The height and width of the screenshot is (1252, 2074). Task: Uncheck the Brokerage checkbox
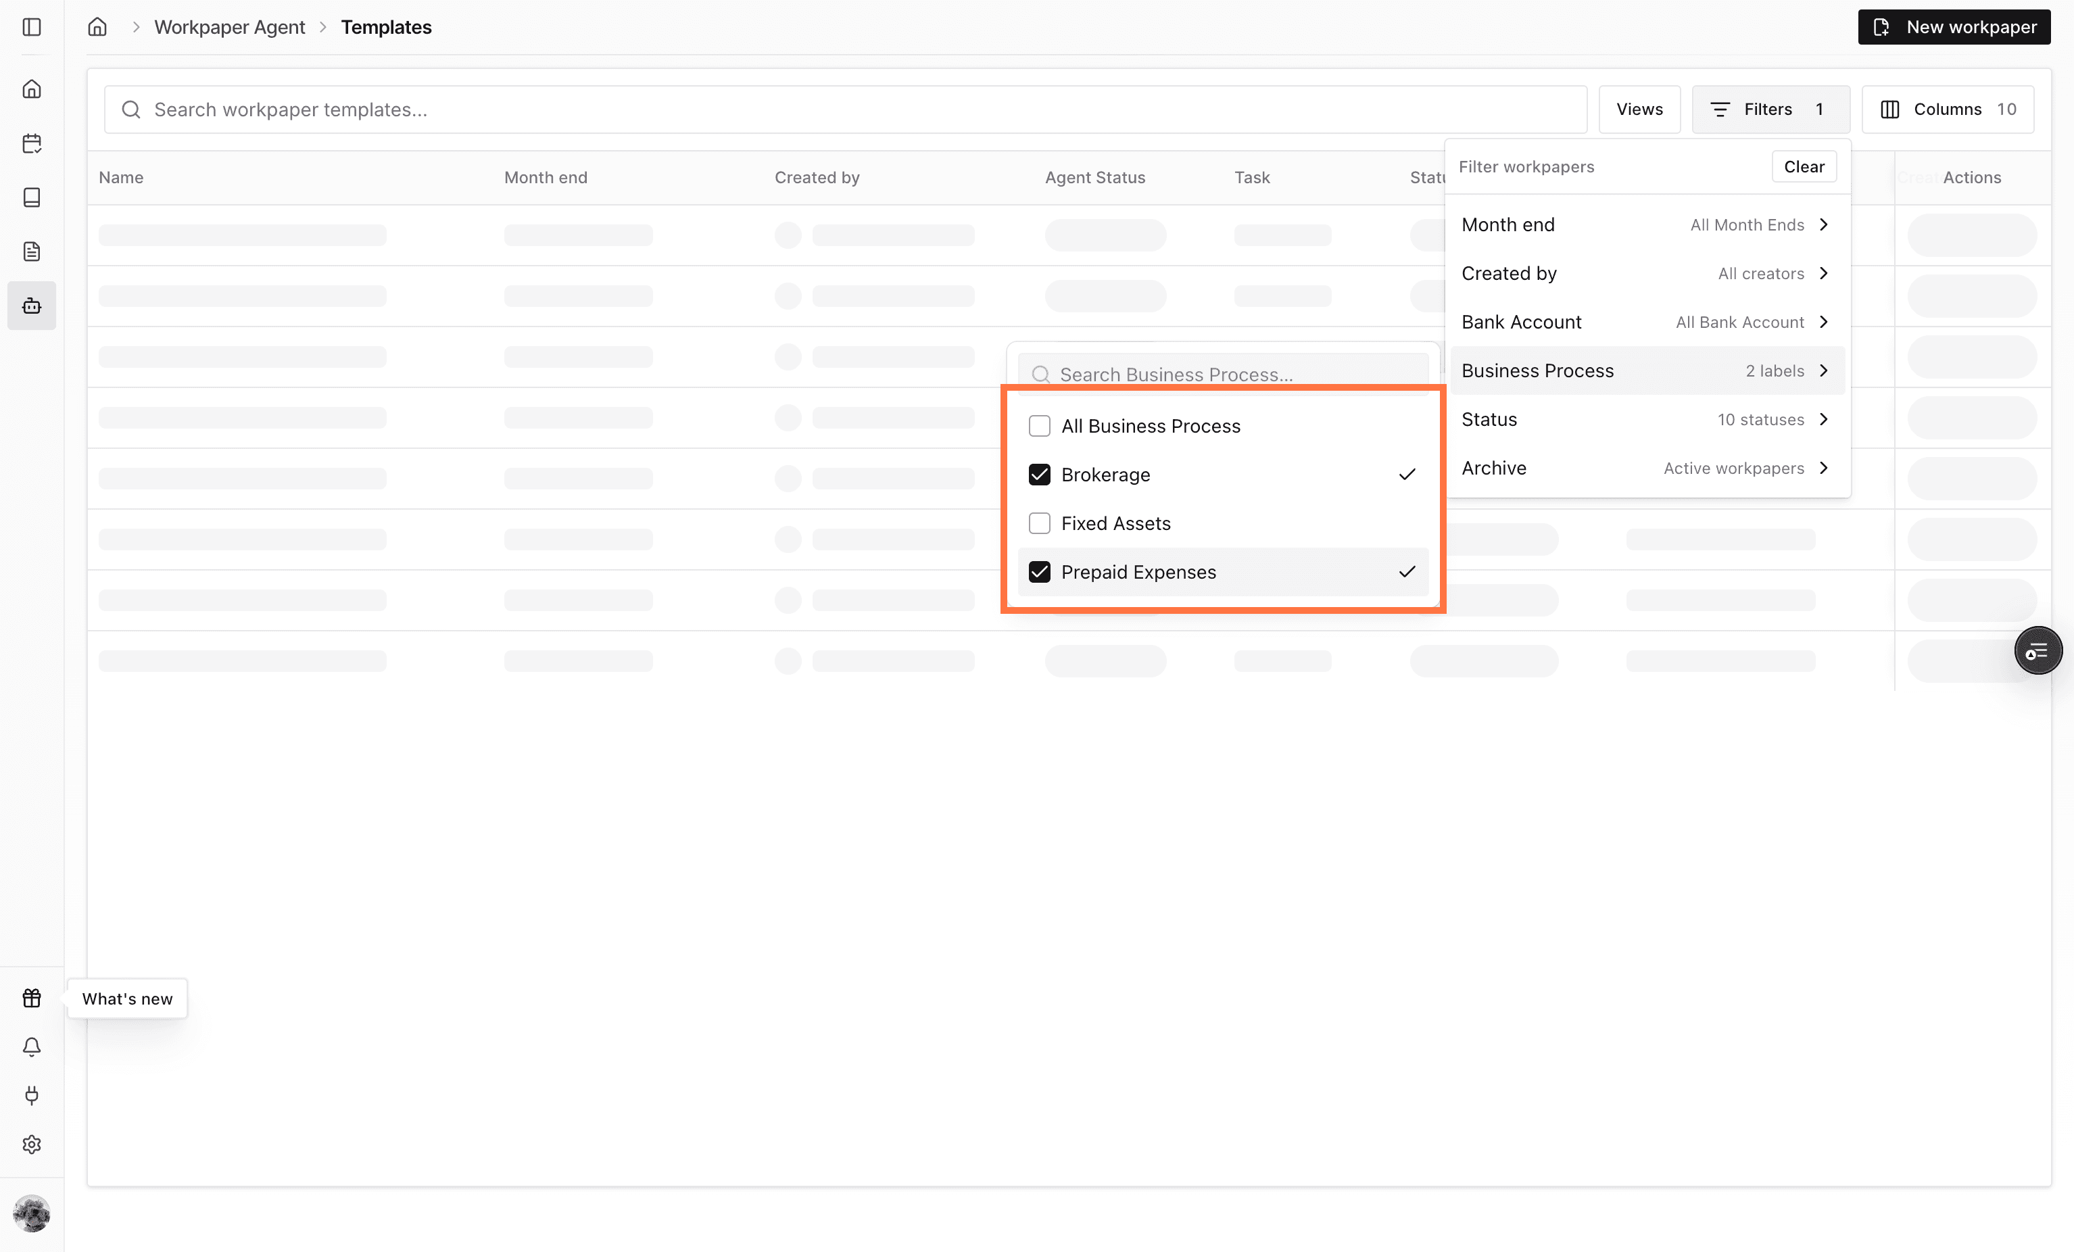click(x=1040, y=475)
